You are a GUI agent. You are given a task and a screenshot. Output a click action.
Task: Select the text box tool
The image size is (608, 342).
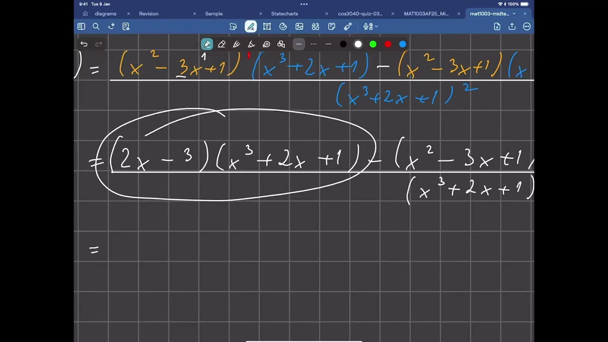(x=267, y=27)
